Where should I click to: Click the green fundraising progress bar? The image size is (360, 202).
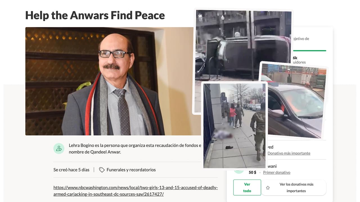tap(309, 51)
